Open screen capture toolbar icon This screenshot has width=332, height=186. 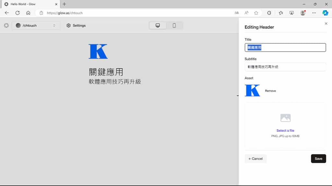click(x=291, y=13)
